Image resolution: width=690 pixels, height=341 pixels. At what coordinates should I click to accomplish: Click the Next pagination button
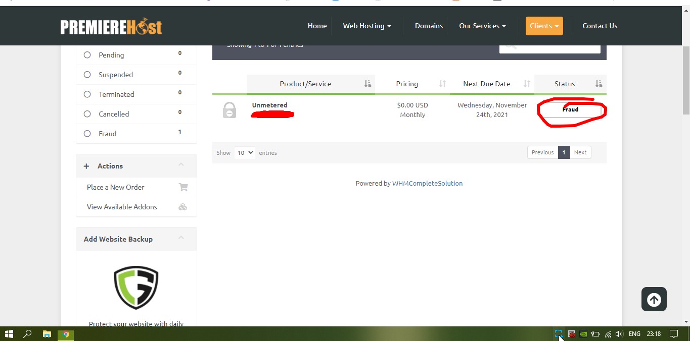coord(580,152)
